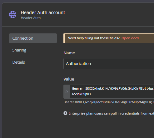Click the Name input field containing Authorization

[x=109, y=64]
